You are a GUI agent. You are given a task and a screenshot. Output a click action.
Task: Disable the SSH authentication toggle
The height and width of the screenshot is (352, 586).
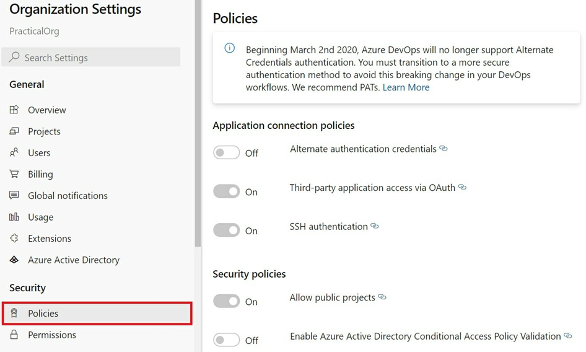[227, 231]
